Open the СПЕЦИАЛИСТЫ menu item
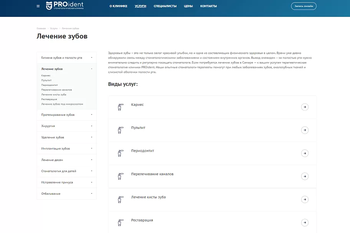This screenshot has width=350, height=233. (x=165, y=6)
